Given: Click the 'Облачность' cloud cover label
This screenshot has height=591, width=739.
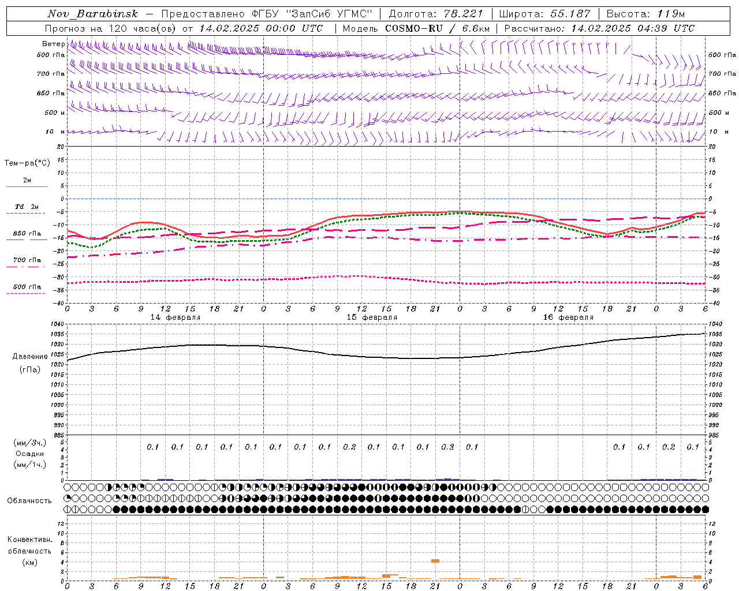Looking at the screenshot, I should (29, 501).
